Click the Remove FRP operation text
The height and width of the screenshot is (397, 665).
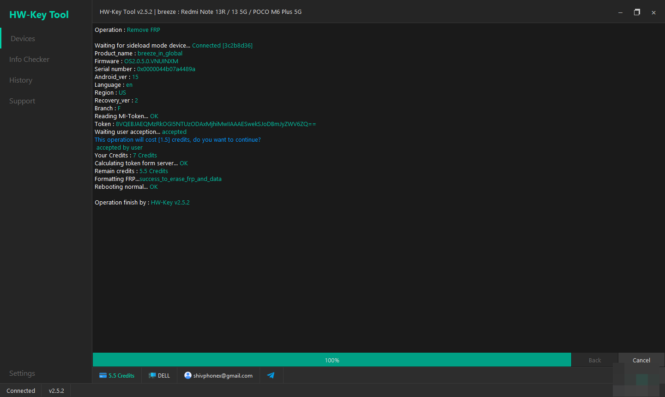click(x=144, y=30)
